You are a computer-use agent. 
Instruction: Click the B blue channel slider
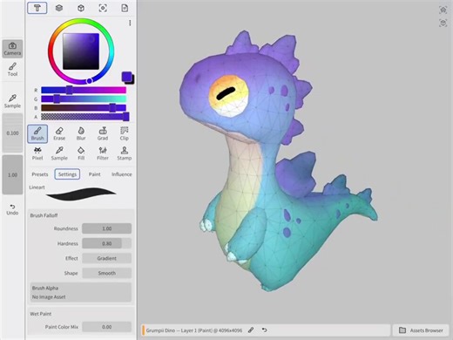[x=84, y=108]
